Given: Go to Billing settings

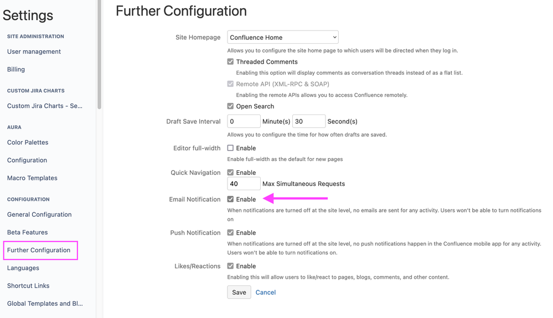Looking at the screenshot, I should coord(16,69).
